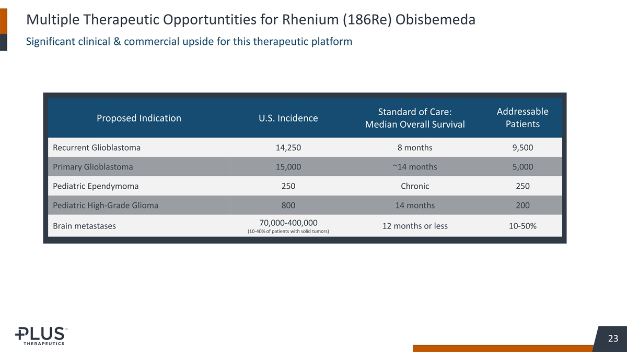Click the '800' incidence value

288,205
